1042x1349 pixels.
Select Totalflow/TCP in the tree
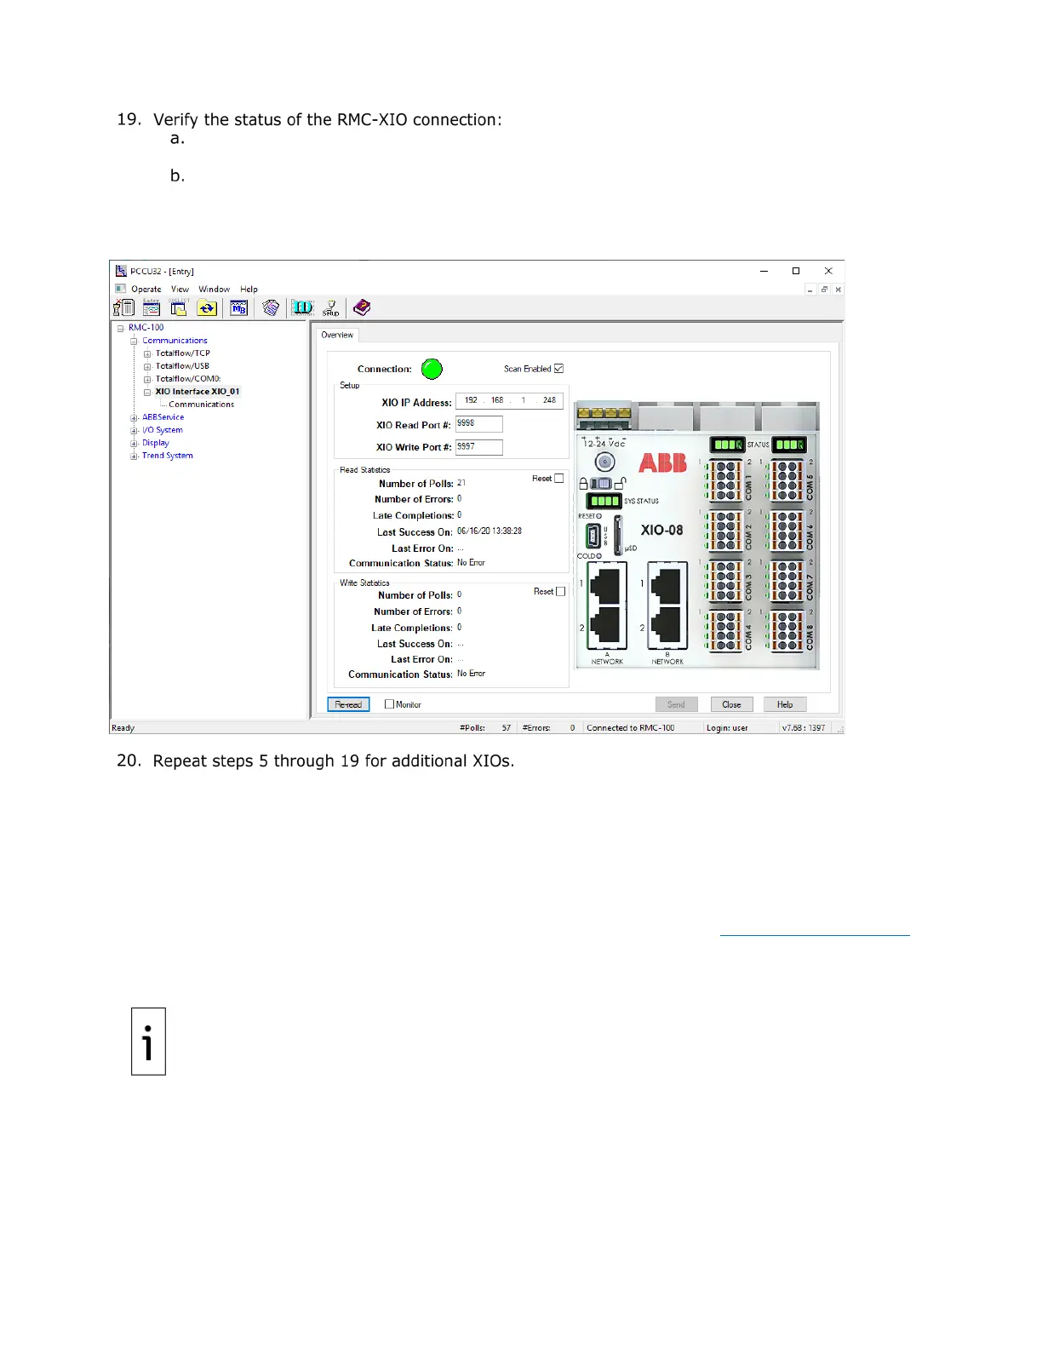point(182,353)
